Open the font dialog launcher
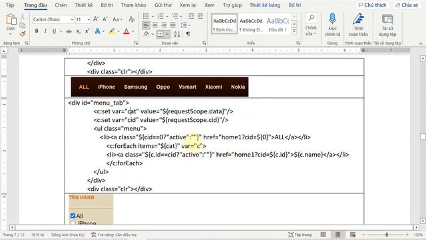Image resolution: width=426 pixels, height=240 pixels. click(x=136, y=43)
